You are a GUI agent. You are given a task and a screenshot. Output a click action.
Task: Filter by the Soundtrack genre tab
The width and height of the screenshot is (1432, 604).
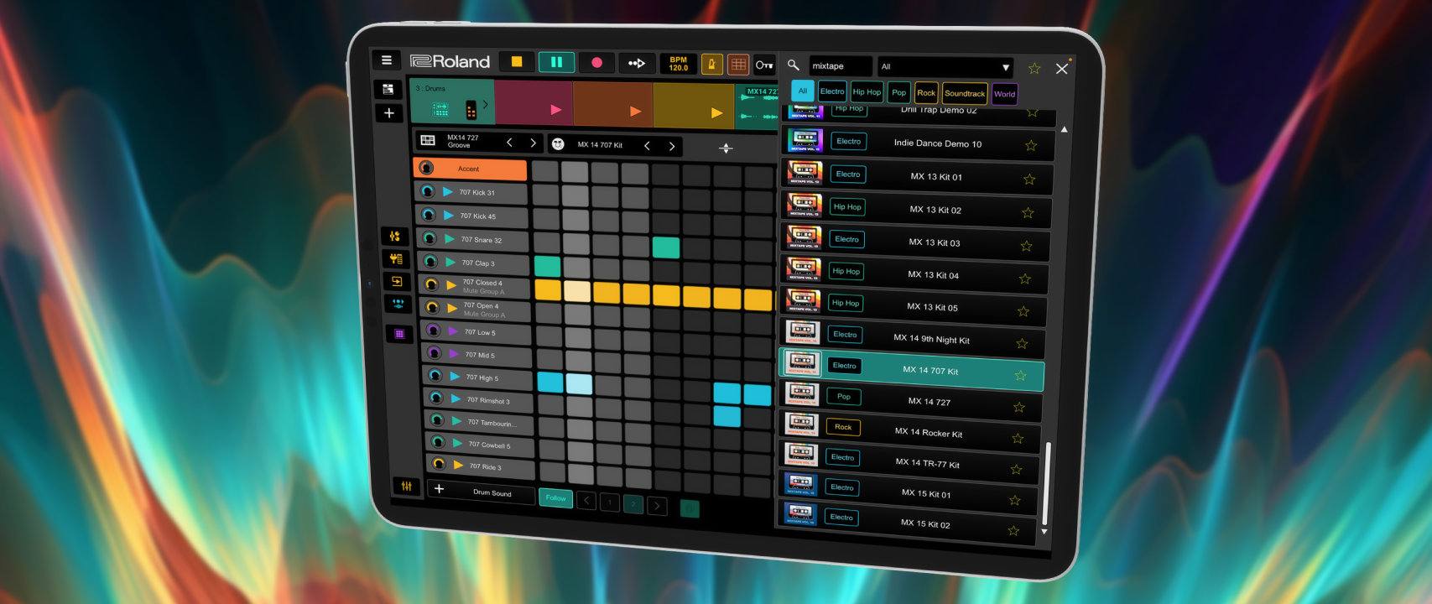965,93
